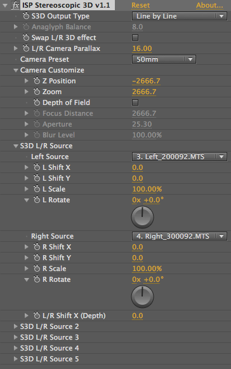Click the L Scale stopwatch icon
231x369 pixels.
37,189
